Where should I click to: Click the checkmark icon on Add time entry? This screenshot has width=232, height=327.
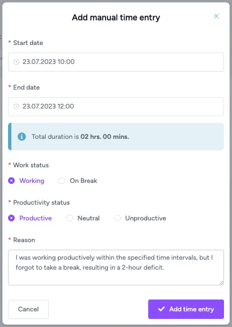pyautogui.click(x=161, y=309)
